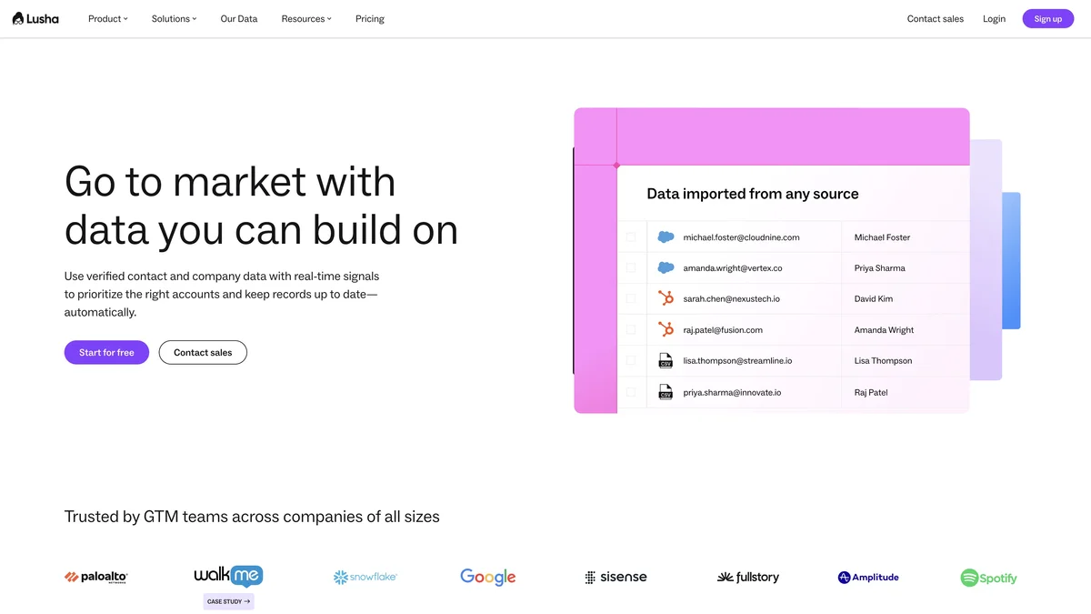Image resolution: width=1091 pixels, height=614 pixels.
Task: Click the CSV file icon beside lisa.thompson@streamline.io
Action: coord(666,360)
